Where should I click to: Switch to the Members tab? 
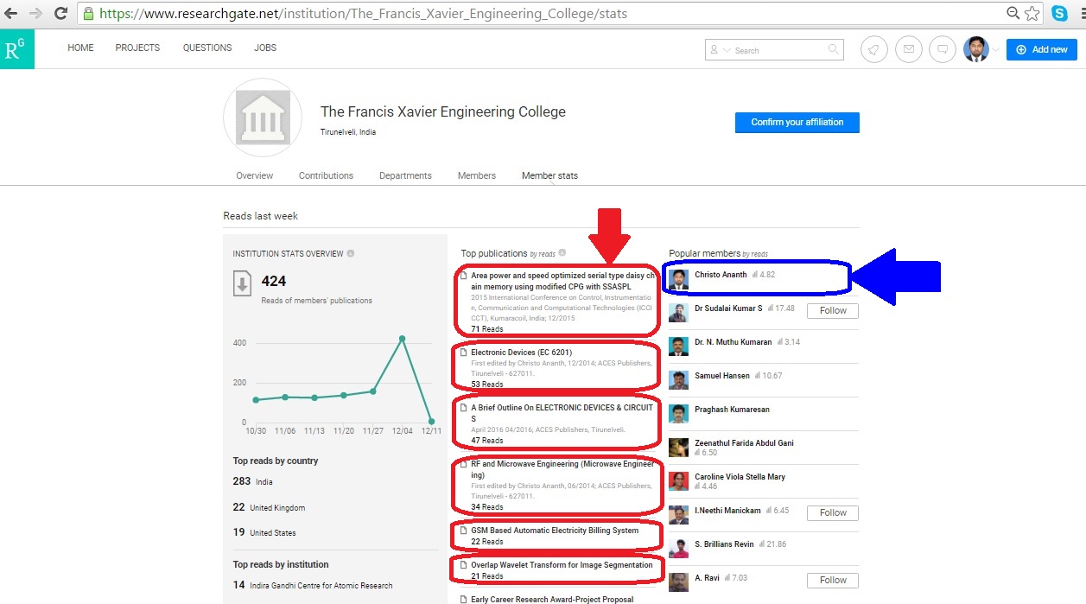(x=477, y=175)
